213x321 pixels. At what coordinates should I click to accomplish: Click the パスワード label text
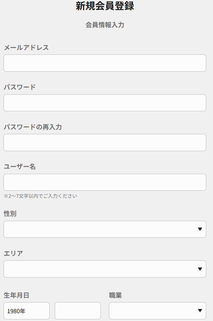[20, 87]
